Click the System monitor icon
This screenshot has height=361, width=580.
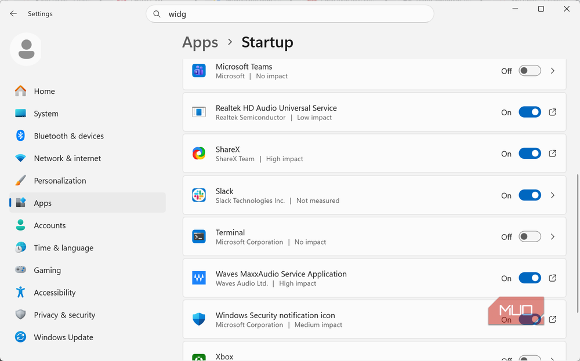[x=21, y=114]
